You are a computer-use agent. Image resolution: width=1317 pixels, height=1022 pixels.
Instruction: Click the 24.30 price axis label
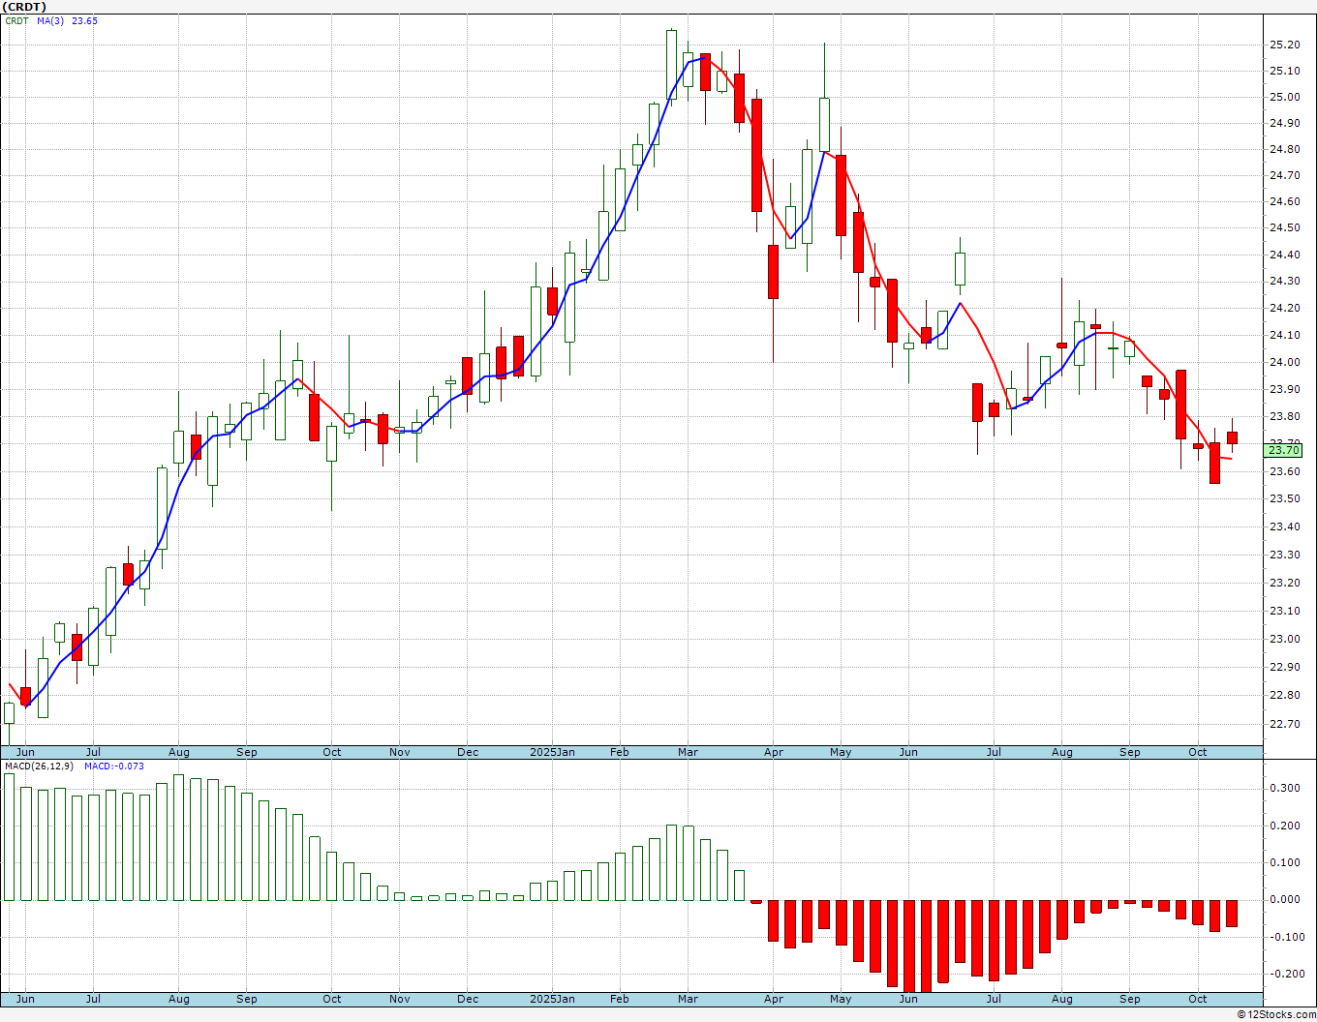tap(1284, 282)
